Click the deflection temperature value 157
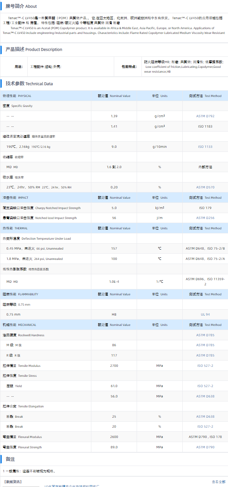This screenshot has height=487, width=228. point(114,248)
